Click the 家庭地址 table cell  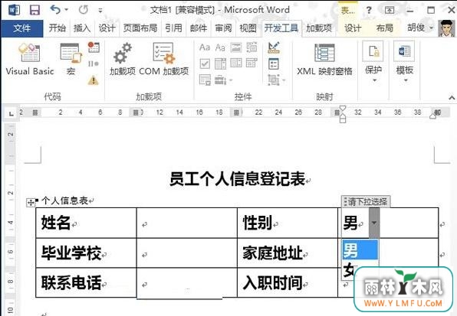click(x=288, y=252)
